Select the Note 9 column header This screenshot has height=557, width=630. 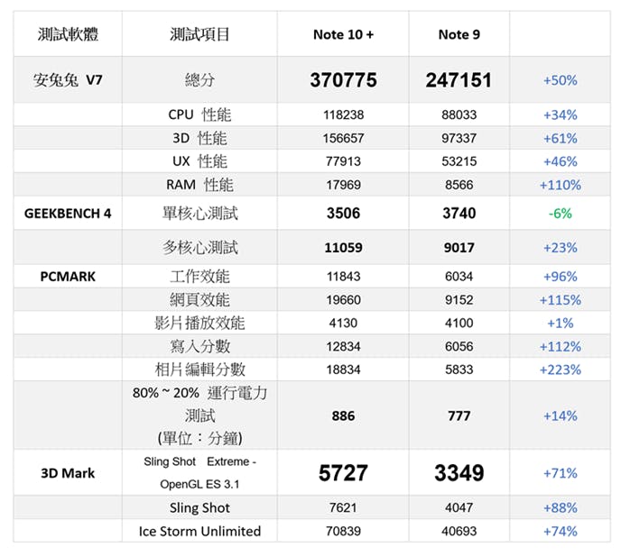[x=459, y=35]
